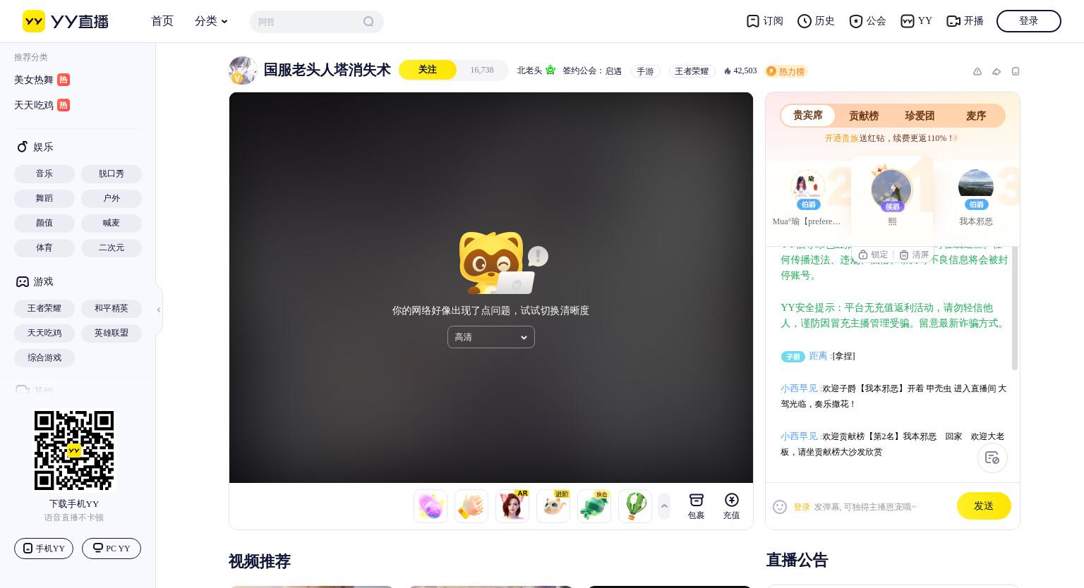Screen dimensions: 1084x588
Task: Click the 发送 send button
Action: tap(984, 506)
